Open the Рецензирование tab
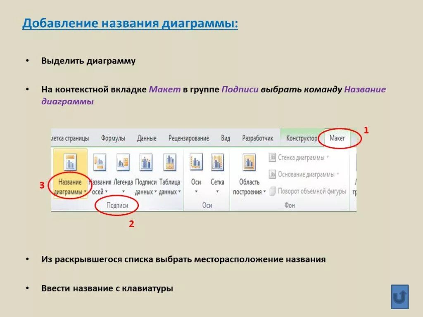This screenshot has width=423, height=317. (188, 138)
